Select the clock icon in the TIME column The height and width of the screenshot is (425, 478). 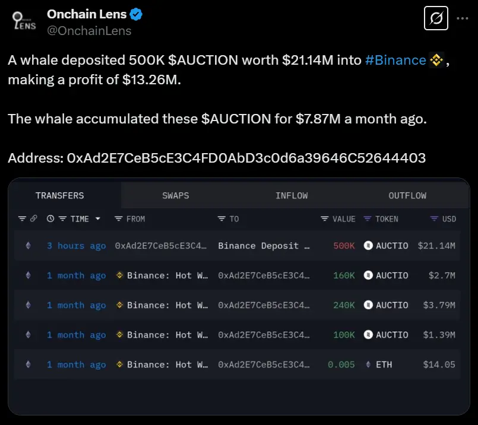pyautogui.click(x=50, y=218)
